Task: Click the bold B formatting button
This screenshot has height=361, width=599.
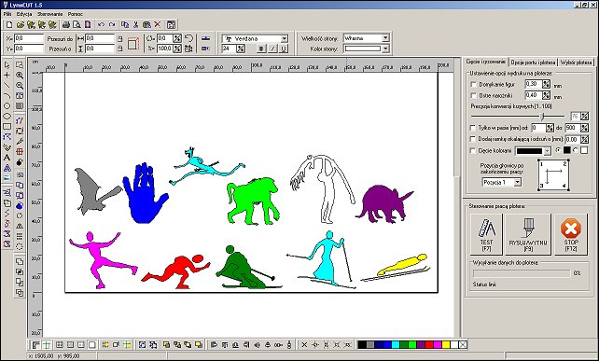Action: [x=261, y=49]
